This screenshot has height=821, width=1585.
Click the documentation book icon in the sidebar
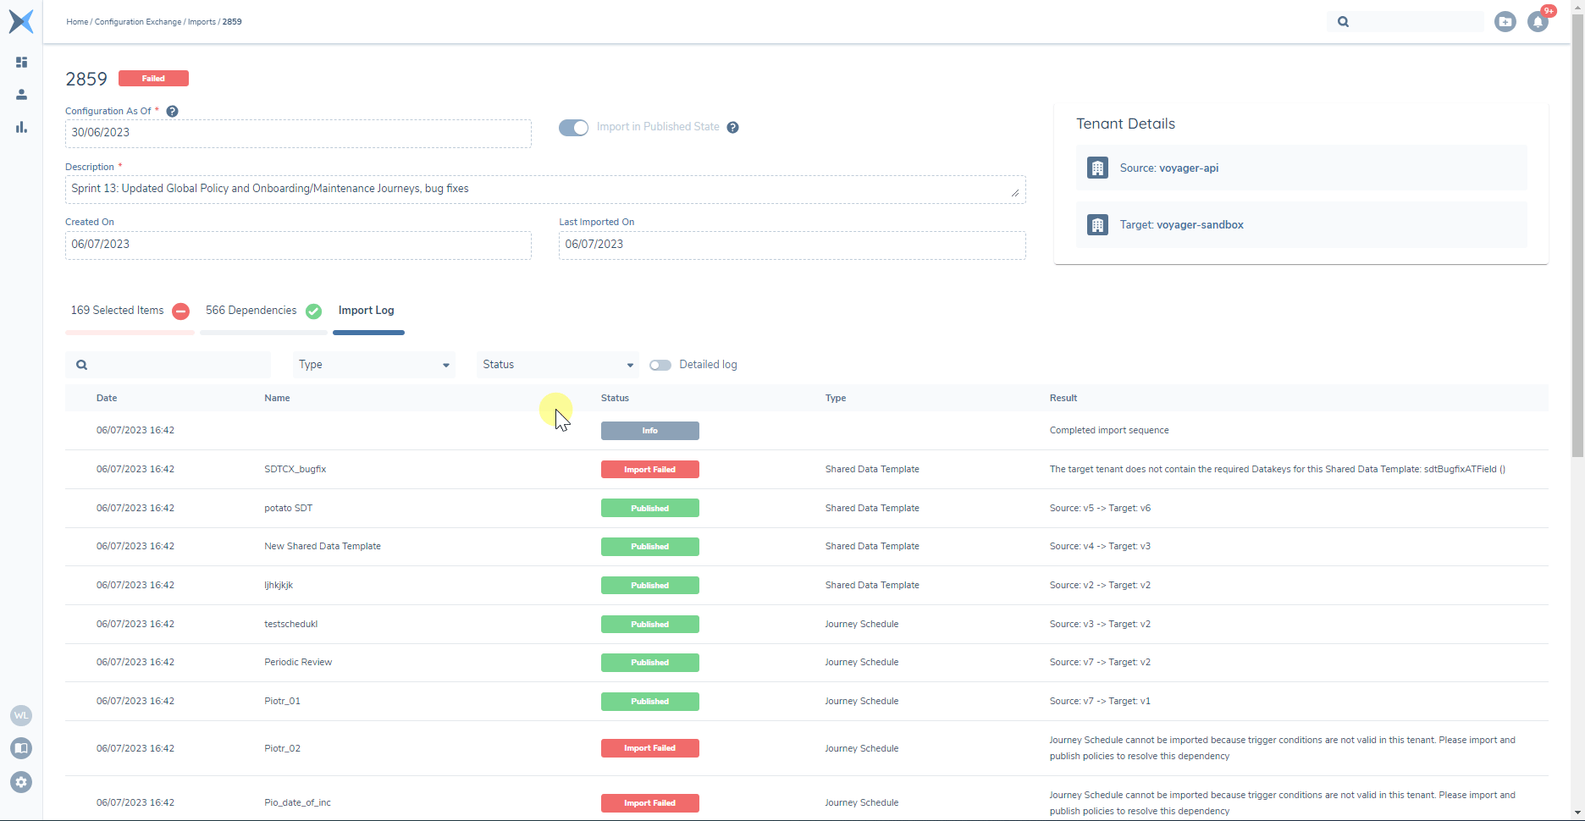click(21, 748)
